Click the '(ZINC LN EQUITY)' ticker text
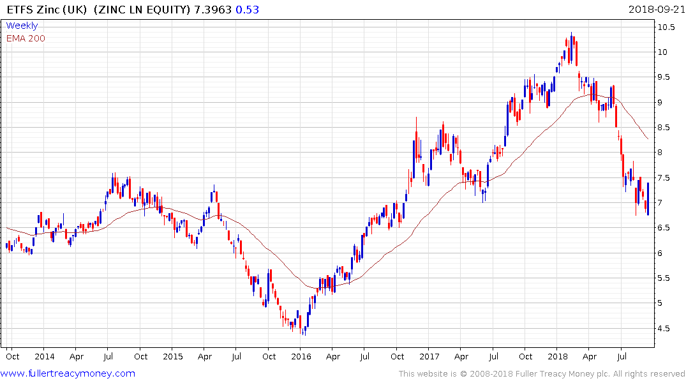The width and height of the screenshot is (686, 383). 142,10
